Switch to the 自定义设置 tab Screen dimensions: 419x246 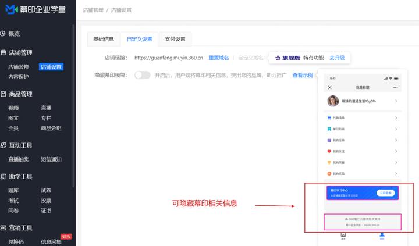pyautogui.click(x=139, y=39)
